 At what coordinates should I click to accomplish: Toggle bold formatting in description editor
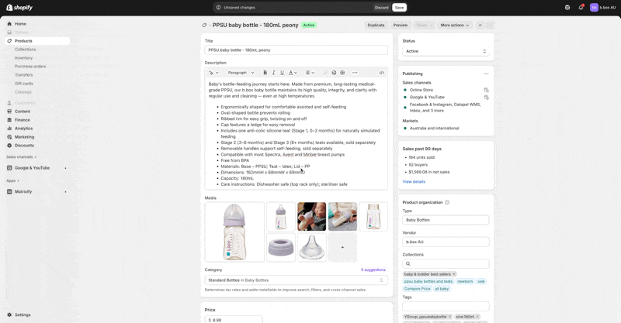(x=265, y=73)
